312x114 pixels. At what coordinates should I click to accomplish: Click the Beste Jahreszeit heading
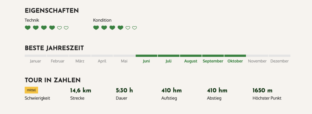[x=54, y=48]
